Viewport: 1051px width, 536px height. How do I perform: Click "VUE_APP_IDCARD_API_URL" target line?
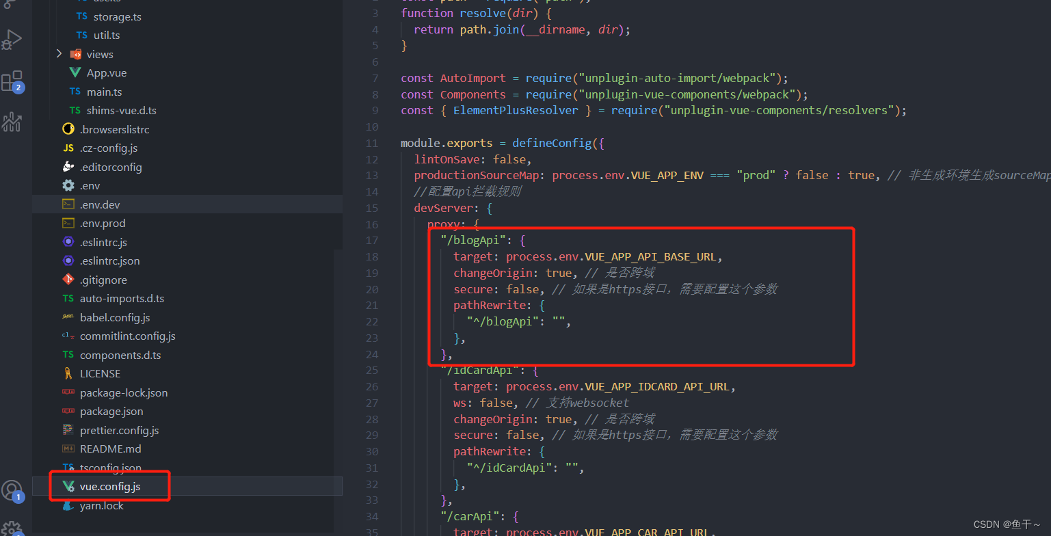click(x=595, y=386)
